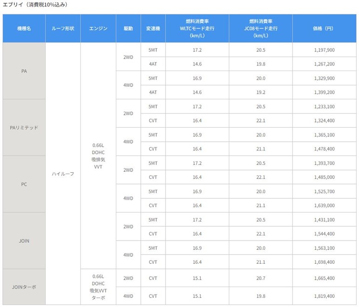Click the エンジン column header
The width and height of the screenshot is (359, 307).
[x=98, y=28]
